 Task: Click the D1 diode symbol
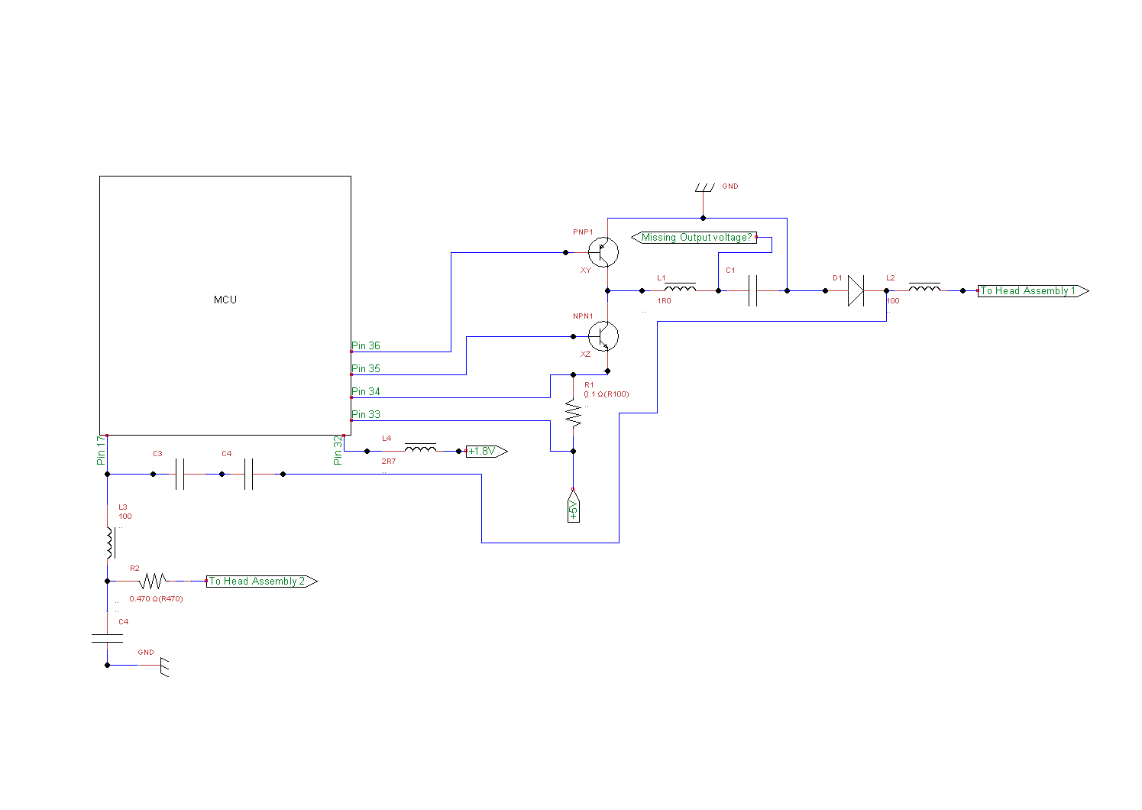point(856,290)
